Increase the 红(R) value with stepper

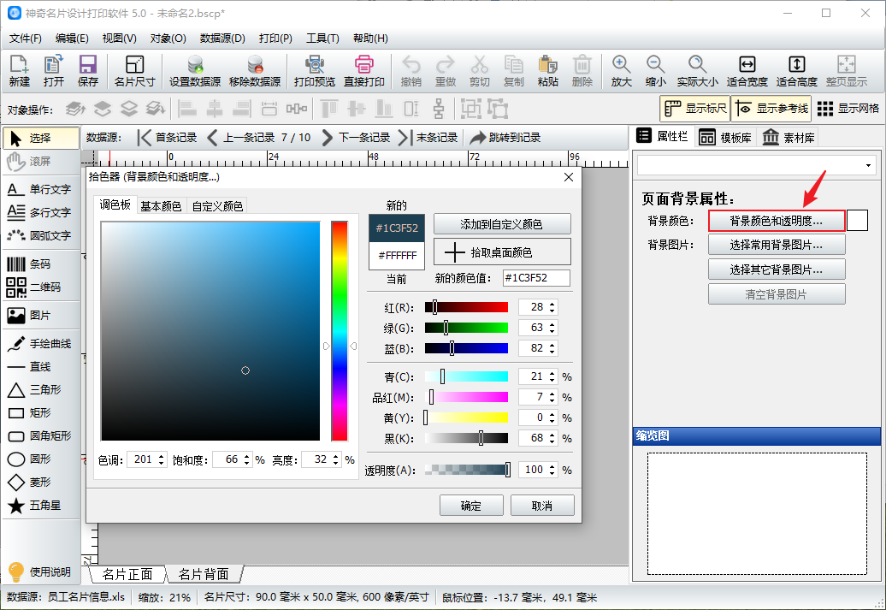[x=552, y=304]
